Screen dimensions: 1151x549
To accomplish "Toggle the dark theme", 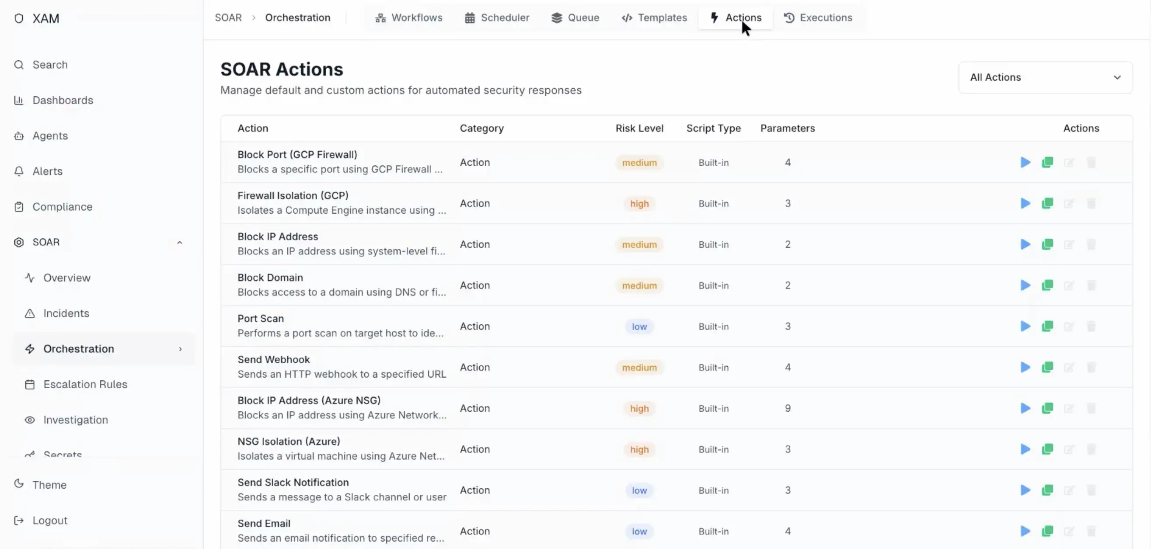I will click(49, 485).
